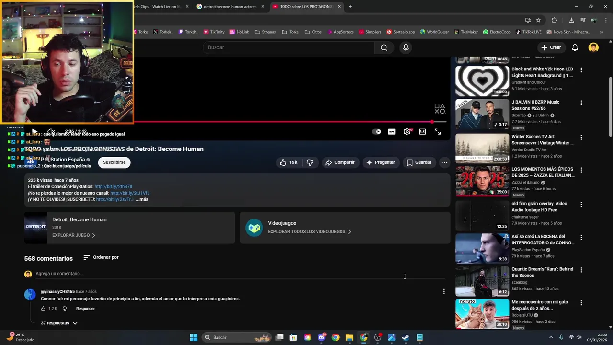Open OBS Studio from the taskbar
Viewport: 613px width, 345px height.
[377, 337]
